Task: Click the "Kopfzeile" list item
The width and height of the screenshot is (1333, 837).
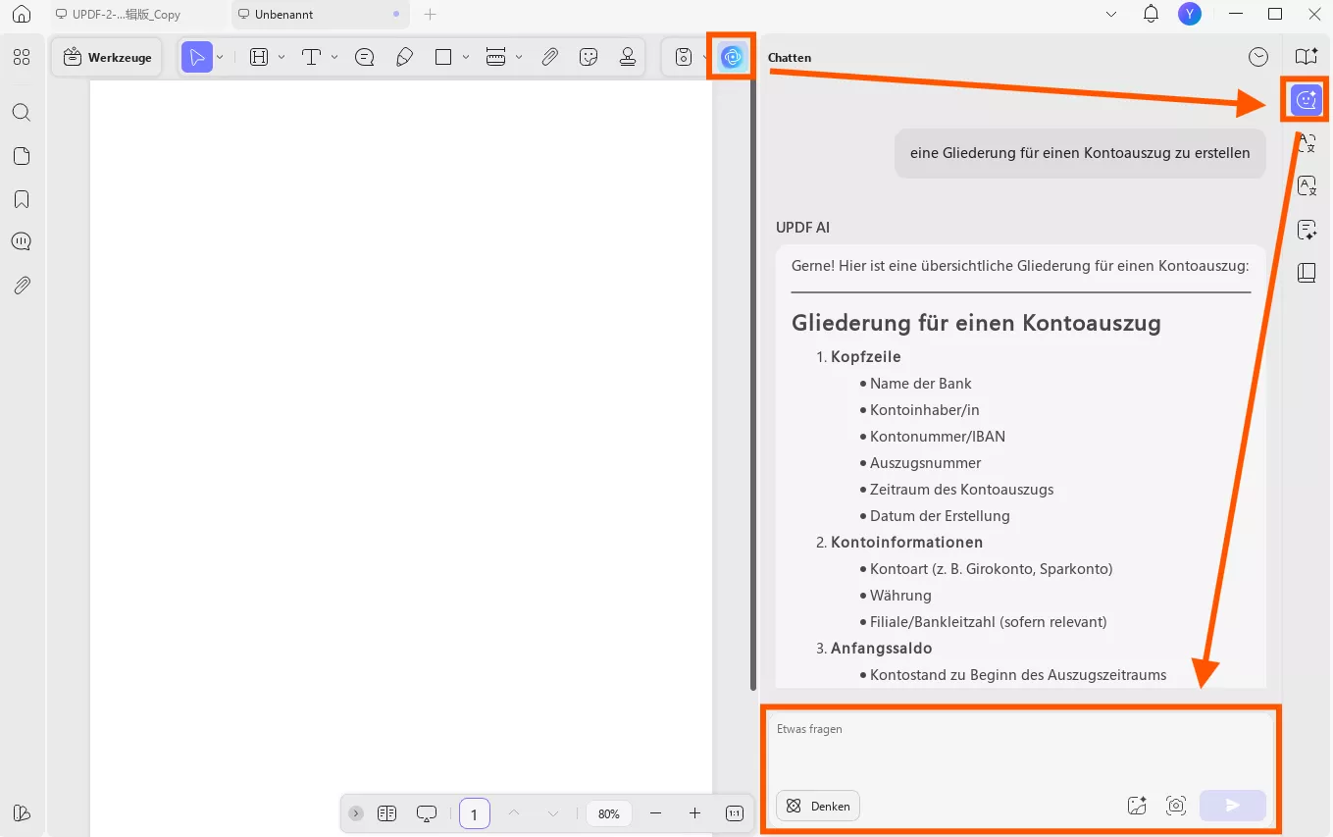Action: (865, 357)
